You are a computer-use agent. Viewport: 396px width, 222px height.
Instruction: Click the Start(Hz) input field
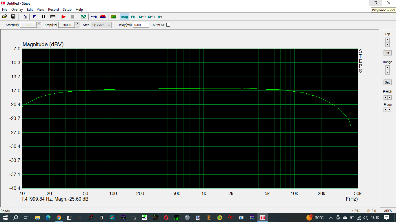point(28,25)
